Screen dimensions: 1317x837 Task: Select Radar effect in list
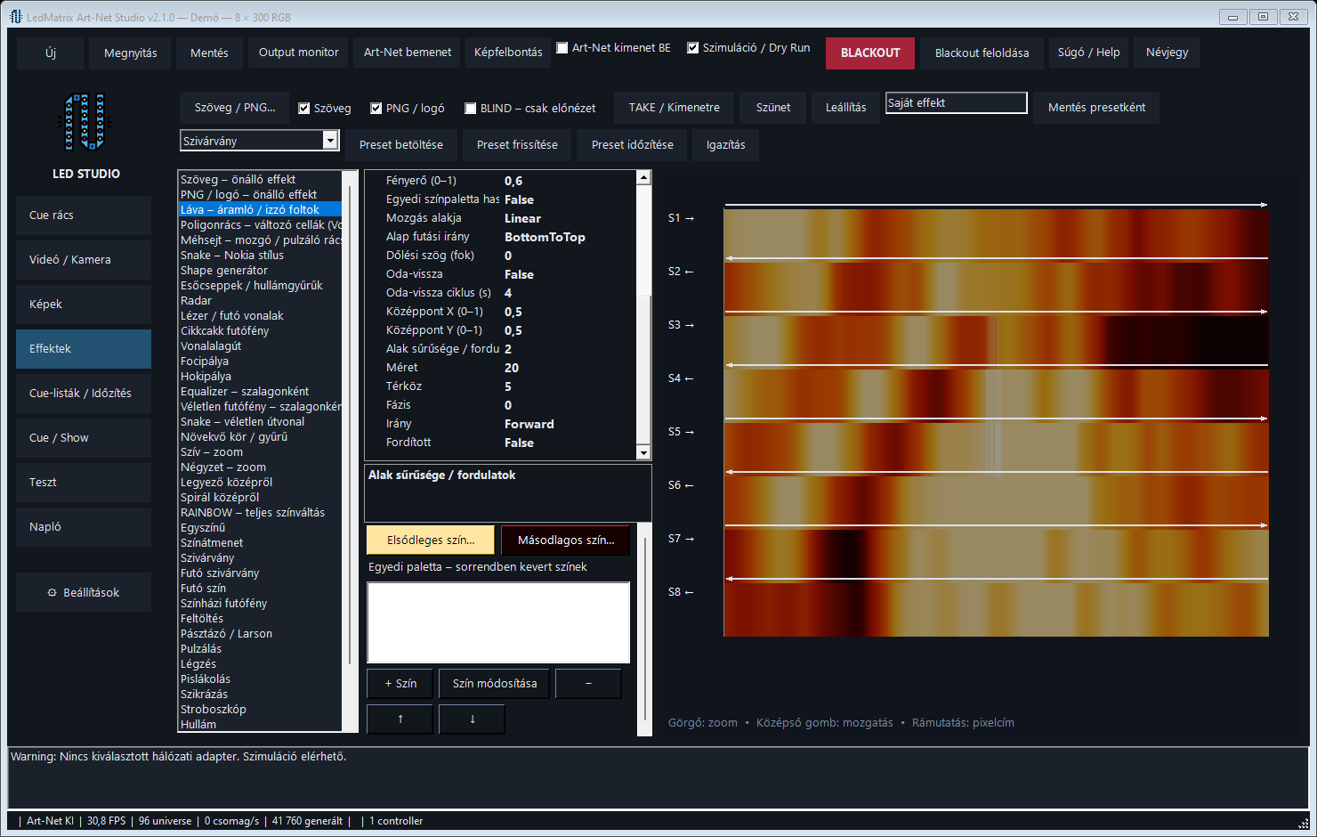pyautogui.click(x=260, y=301)
